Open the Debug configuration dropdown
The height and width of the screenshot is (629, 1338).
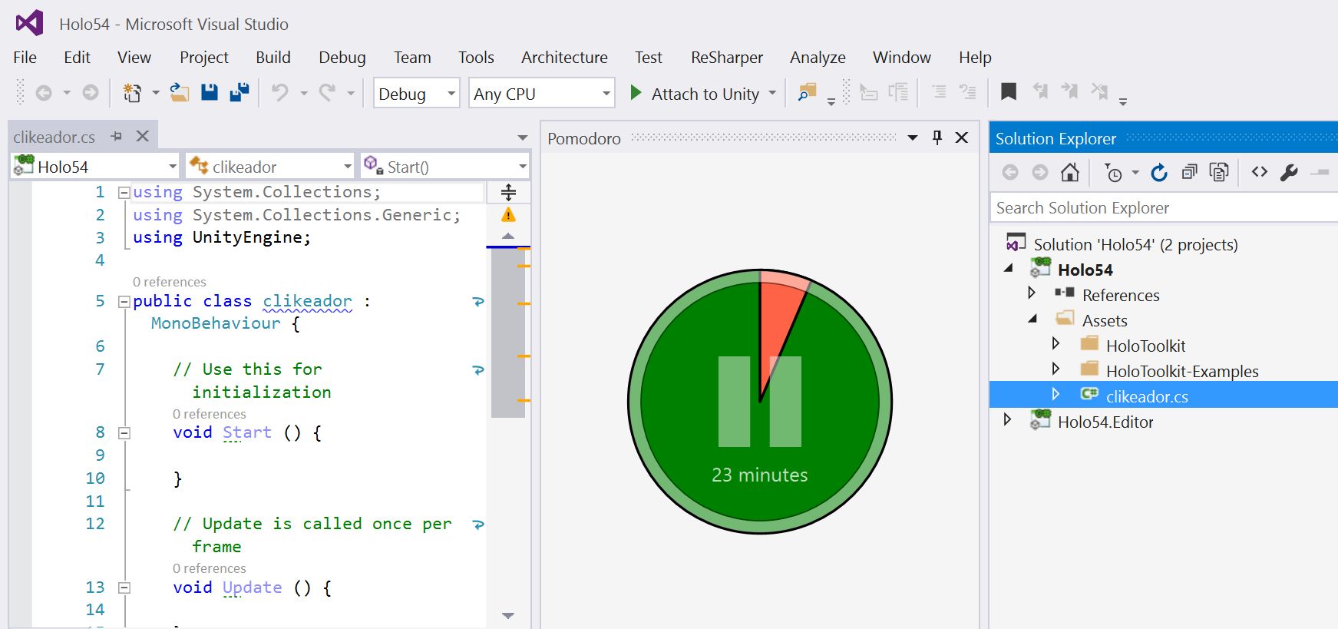(x=416, y=94)
